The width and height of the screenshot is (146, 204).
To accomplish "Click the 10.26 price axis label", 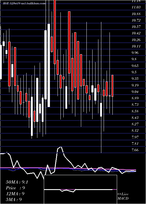I will click(136, 40).
